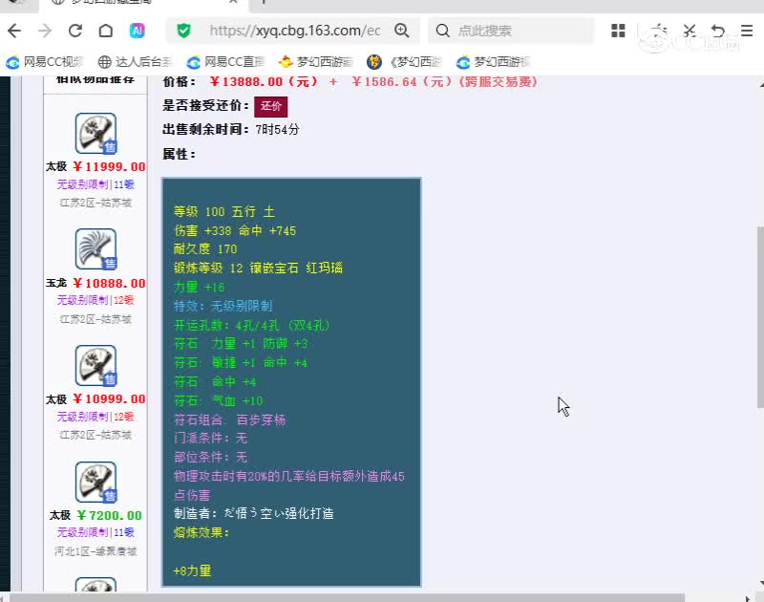Viewport: 764px width, 602px height.
Task: Focus the address bar URL field
Action: 295,31
